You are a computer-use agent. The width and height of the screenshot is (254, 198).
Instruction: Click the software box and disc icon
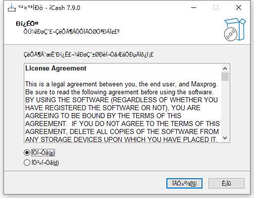(x=235, y=29)
